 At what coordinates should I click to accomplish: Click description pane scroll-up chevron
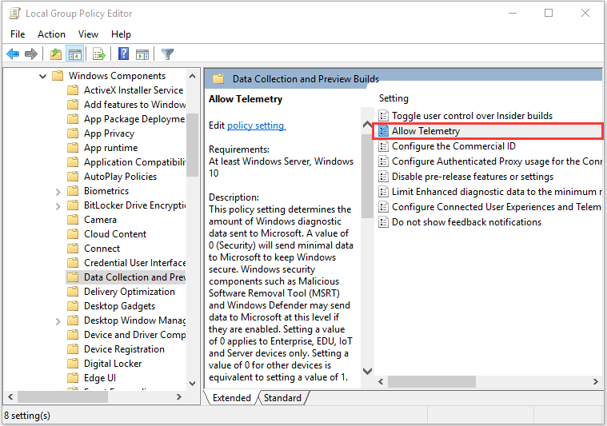pyautogui.click(x=367, y=125)
